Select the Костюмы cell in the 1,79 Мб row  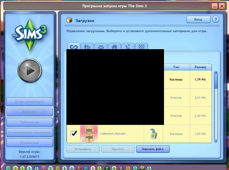point(176,80)
